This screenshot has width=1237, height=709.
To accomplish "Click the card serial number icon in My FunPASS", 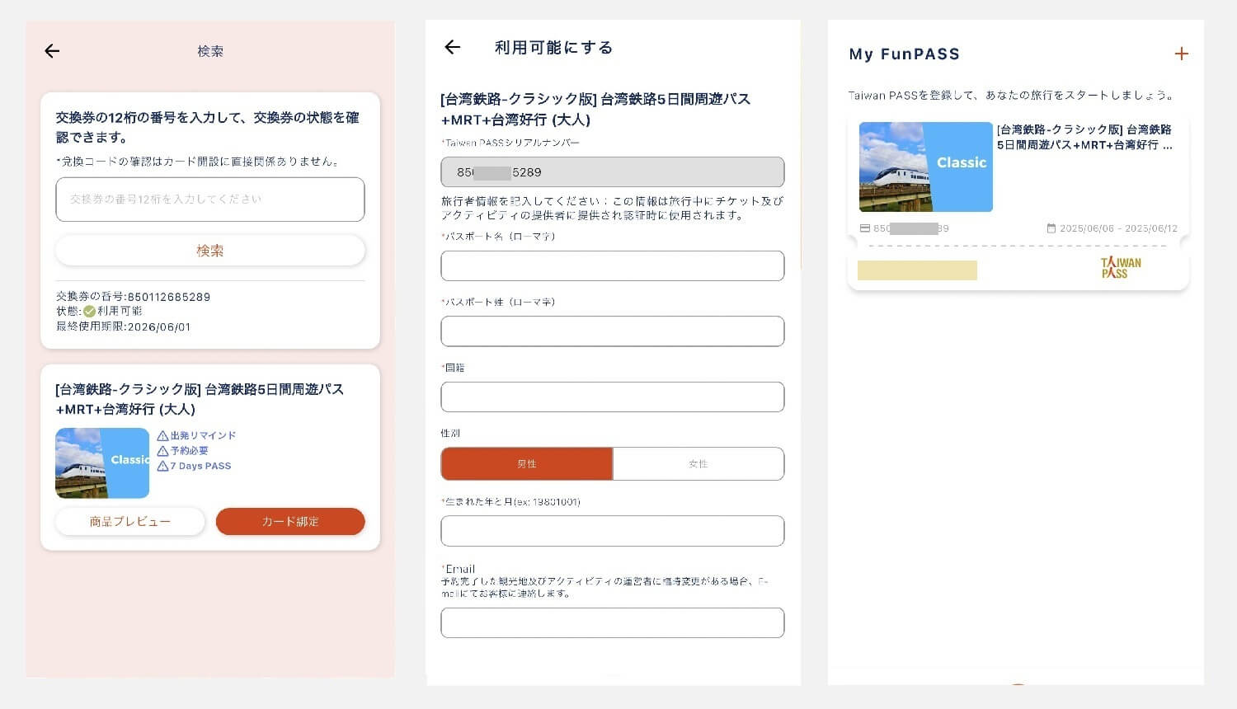I will [x=865, y=228].
